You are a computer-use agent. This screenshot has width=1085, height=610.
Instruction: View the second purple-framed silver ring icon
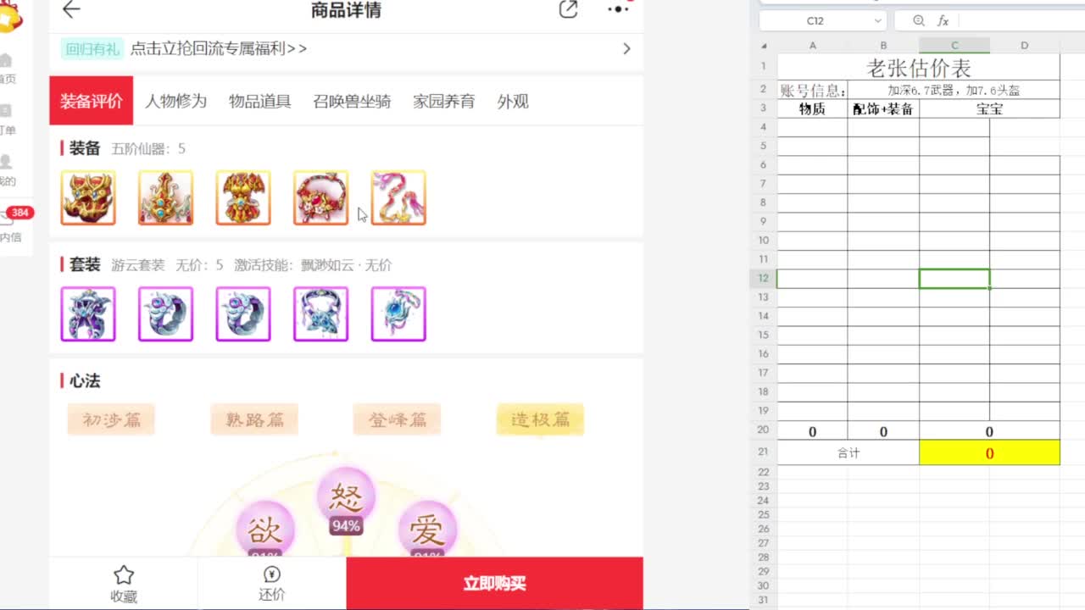tap(165, 314)
